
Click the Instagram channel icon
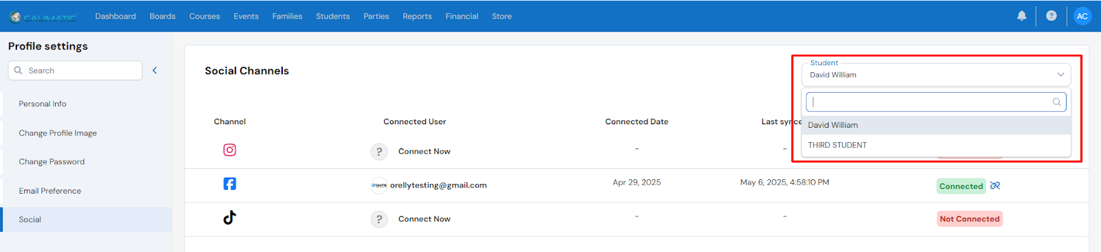(230, 150)
